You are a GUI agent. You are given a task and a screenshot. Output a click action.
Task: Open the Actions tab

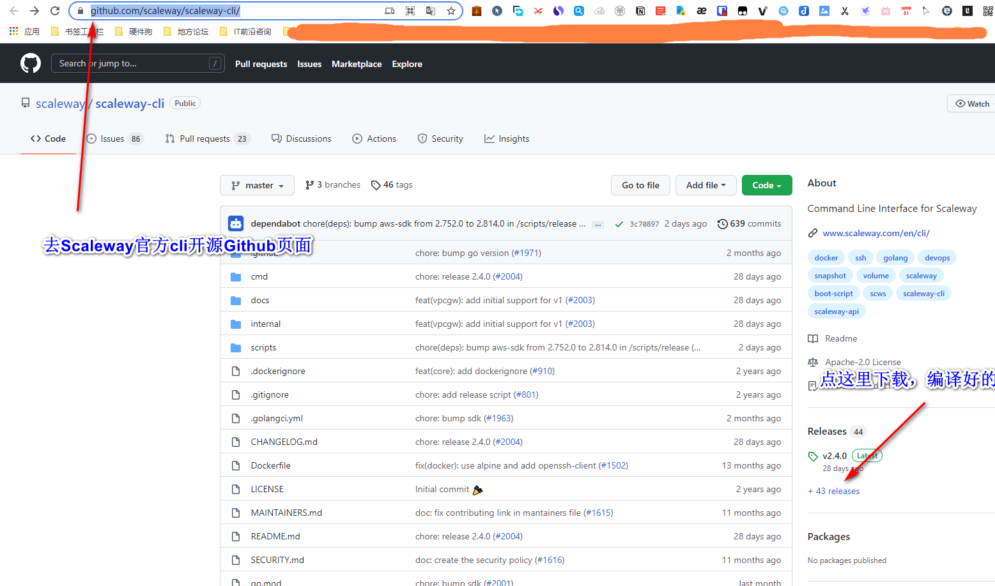(374, 139)
